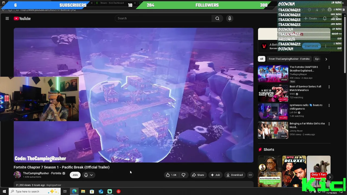This screenshot has height=195, width=347.
Task: Reload the page with refresh icon
Action: 10,10
